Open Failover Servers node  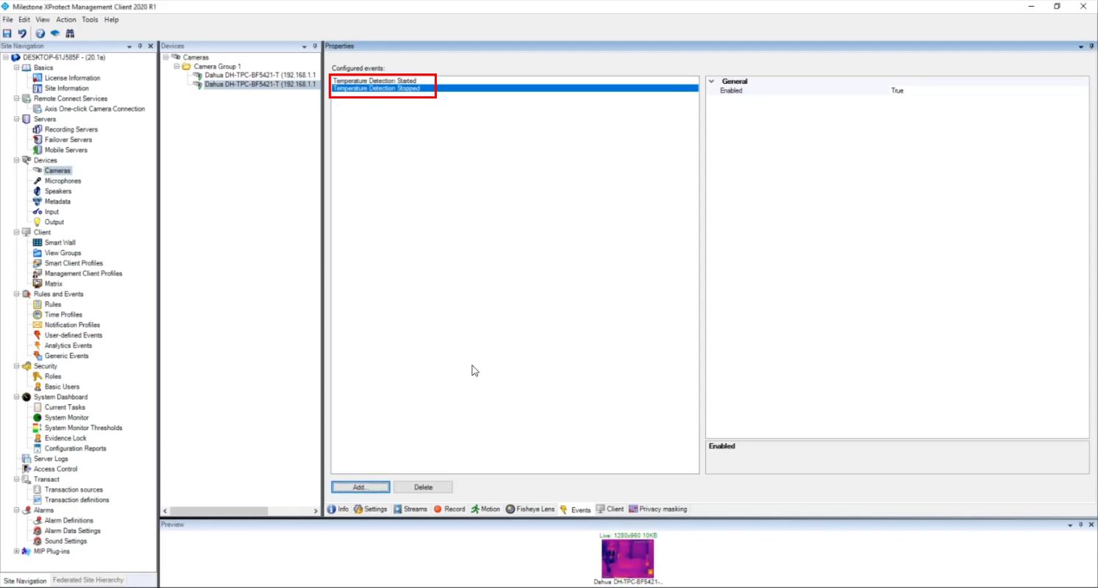click(68, 140)
